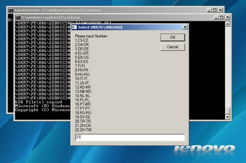Close the Administrator cmd.exe window
Viewport: 246px width, 163px height.
tap(221, 10)
